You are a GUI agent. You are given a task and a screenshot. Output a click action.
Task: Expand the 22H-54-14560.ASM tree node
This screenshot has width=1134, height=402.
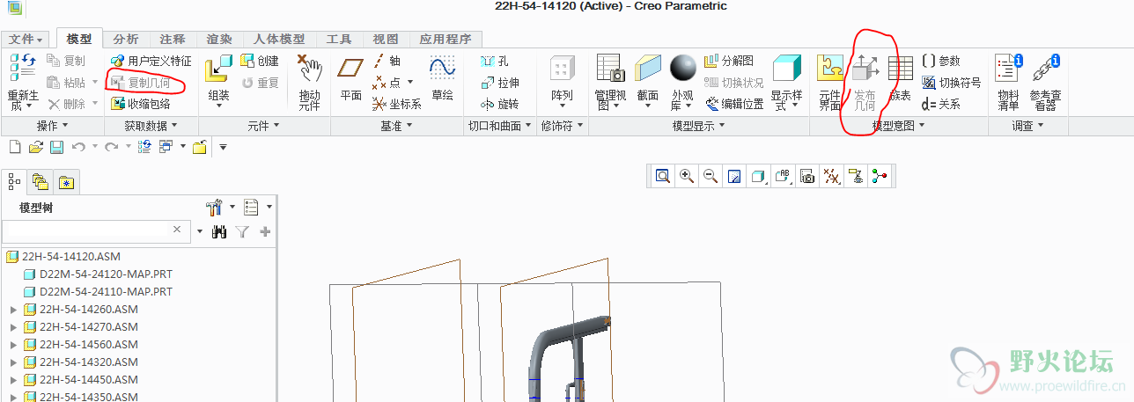[12, 344]
